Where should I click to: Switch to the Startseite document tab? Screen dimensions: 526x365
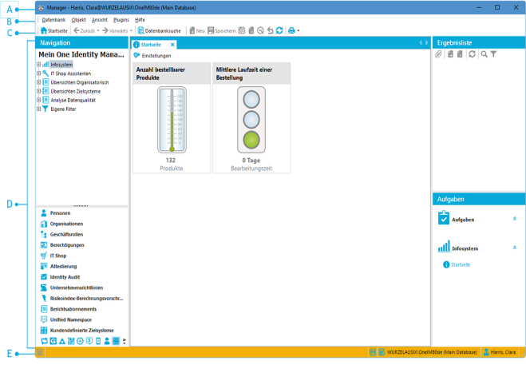click(151, 45)
